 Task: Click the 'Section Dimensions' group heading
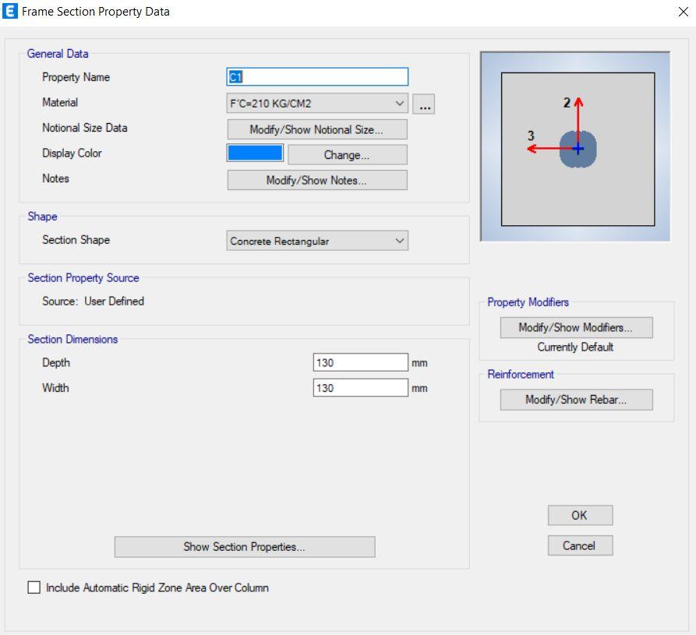pyautogui.click(x=72, y=340)
